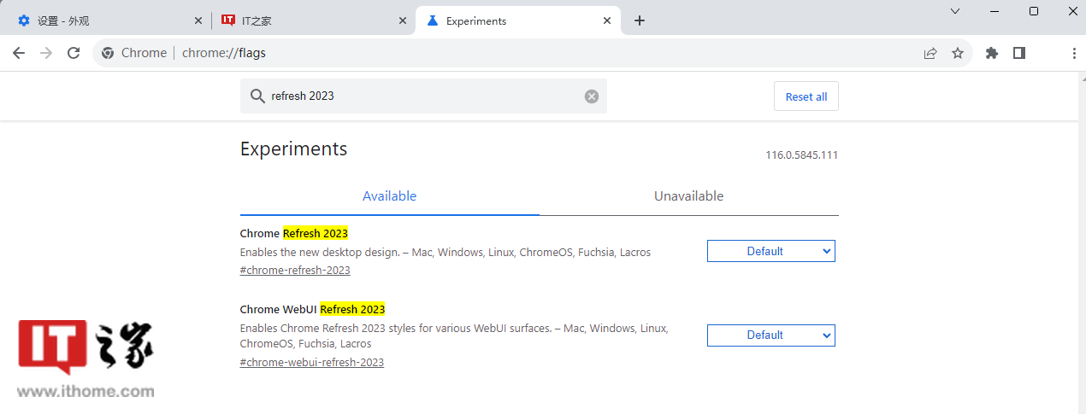Switch to the 设置 - 外观 tab
Viewport: 1086px width, 414px height.
click(107, 20)
